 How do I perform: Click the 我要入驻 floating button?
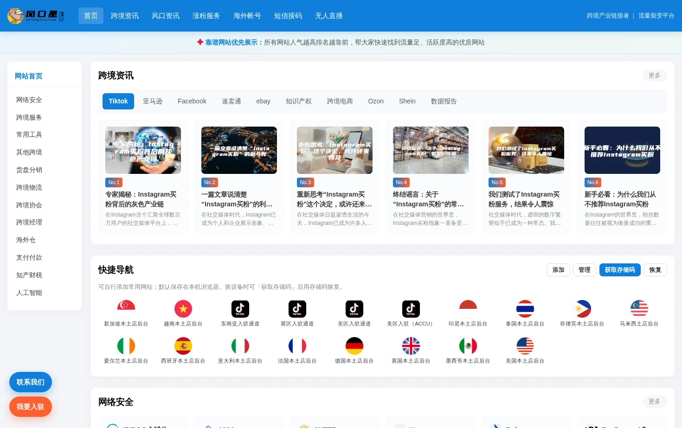point(31,407)
